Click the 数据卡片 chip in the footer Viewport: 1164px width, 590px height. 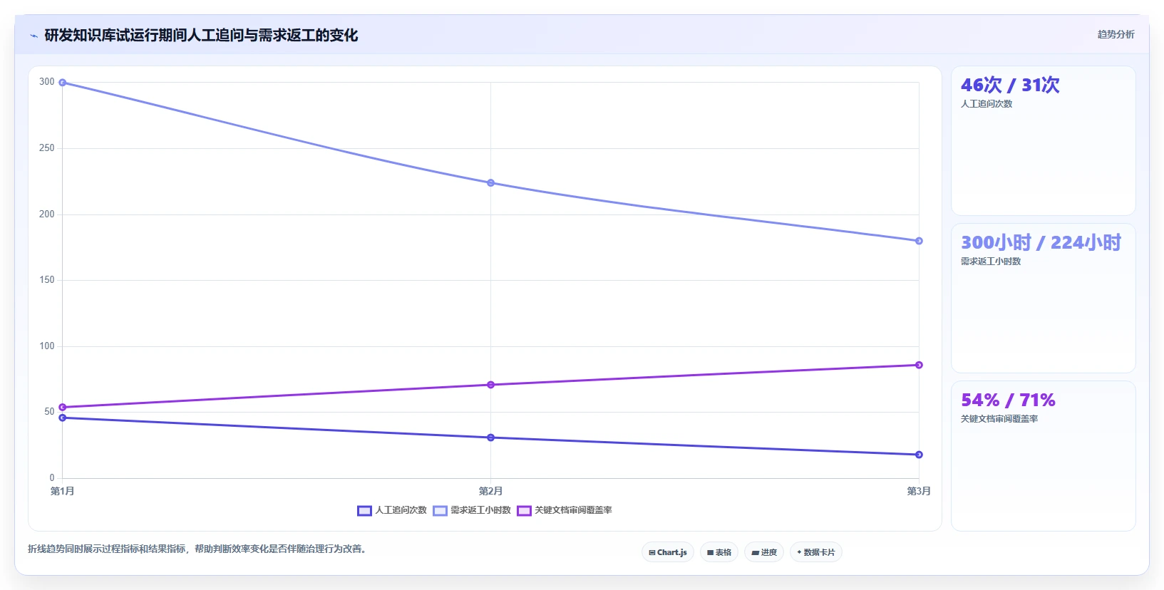point(816,552)
